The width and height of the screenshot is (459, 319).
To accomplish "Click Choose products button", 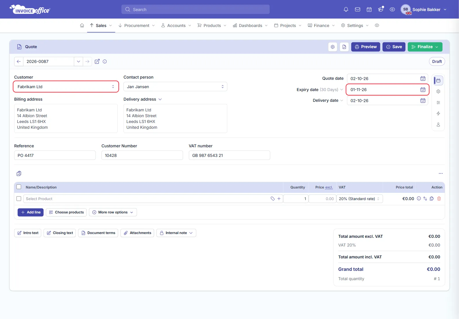I will [x=66, y=212].
